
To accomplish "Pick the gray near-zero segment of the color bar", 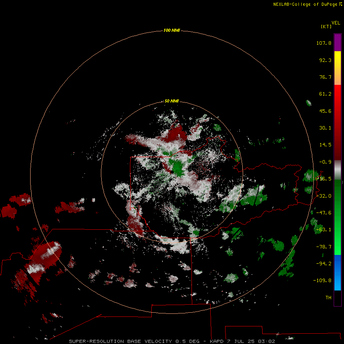I will [338, 170].
